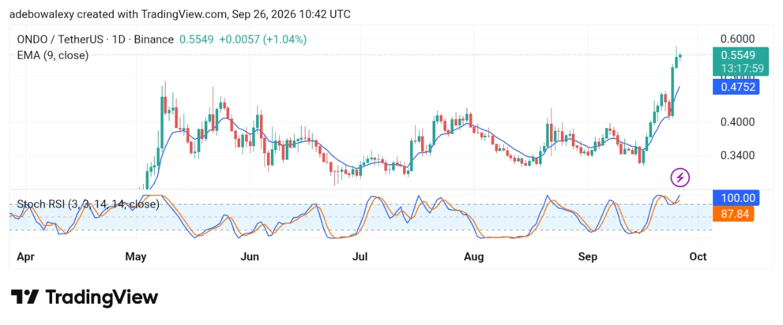Click the TradingView logo at bottom
Viewport: 783px width, 325px height.
84,297
